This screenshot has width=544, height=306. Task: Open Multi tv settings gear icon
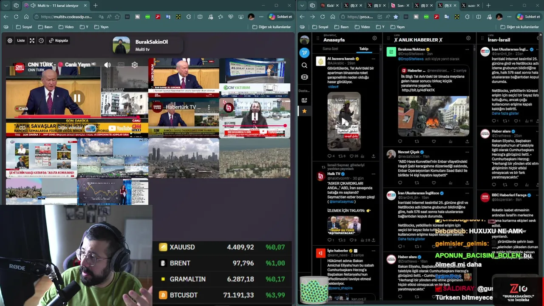click(x=10, y=40)
